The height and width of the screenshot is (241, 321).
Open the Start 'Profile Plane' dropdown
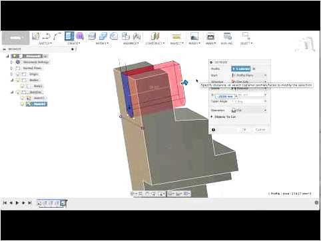(249, 75)
